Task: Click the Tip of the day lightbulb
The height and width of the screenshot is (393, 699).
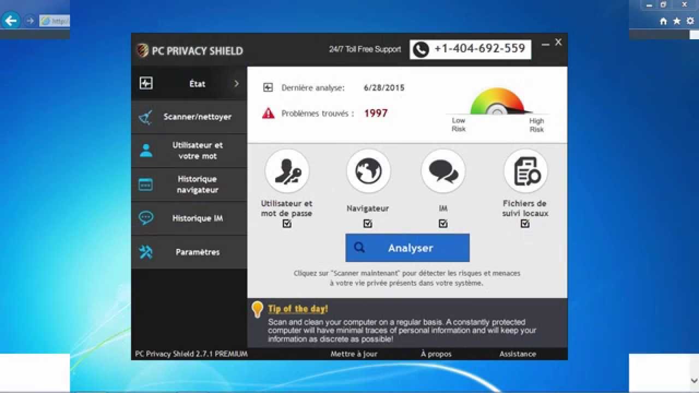Action: [x=257, y=309]
